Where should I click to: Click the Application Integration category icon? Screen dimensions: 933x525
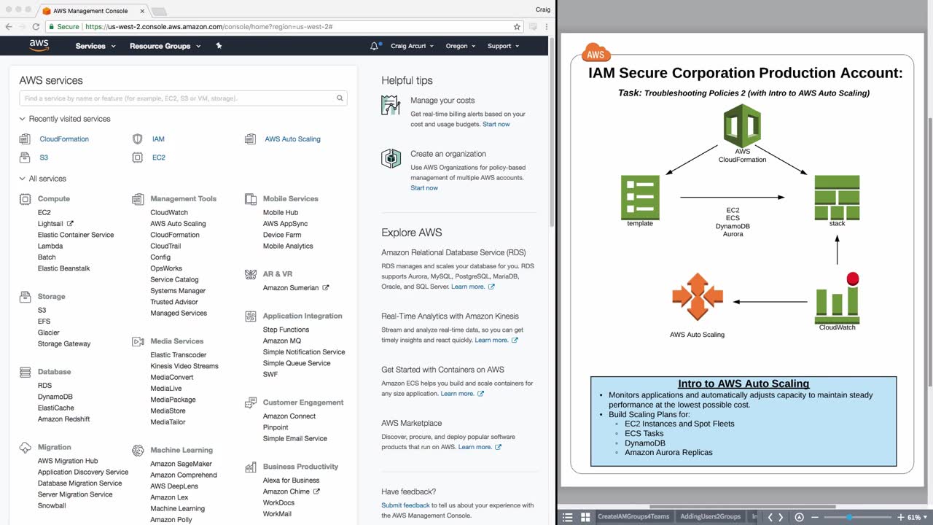(x=251, y=316)
